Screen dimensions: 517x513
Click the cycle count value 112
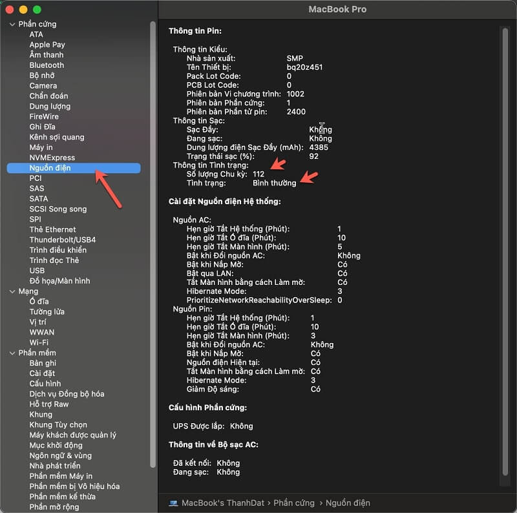(x=258, y=174)
